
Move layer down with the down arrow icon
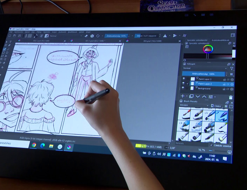point(198,96)
